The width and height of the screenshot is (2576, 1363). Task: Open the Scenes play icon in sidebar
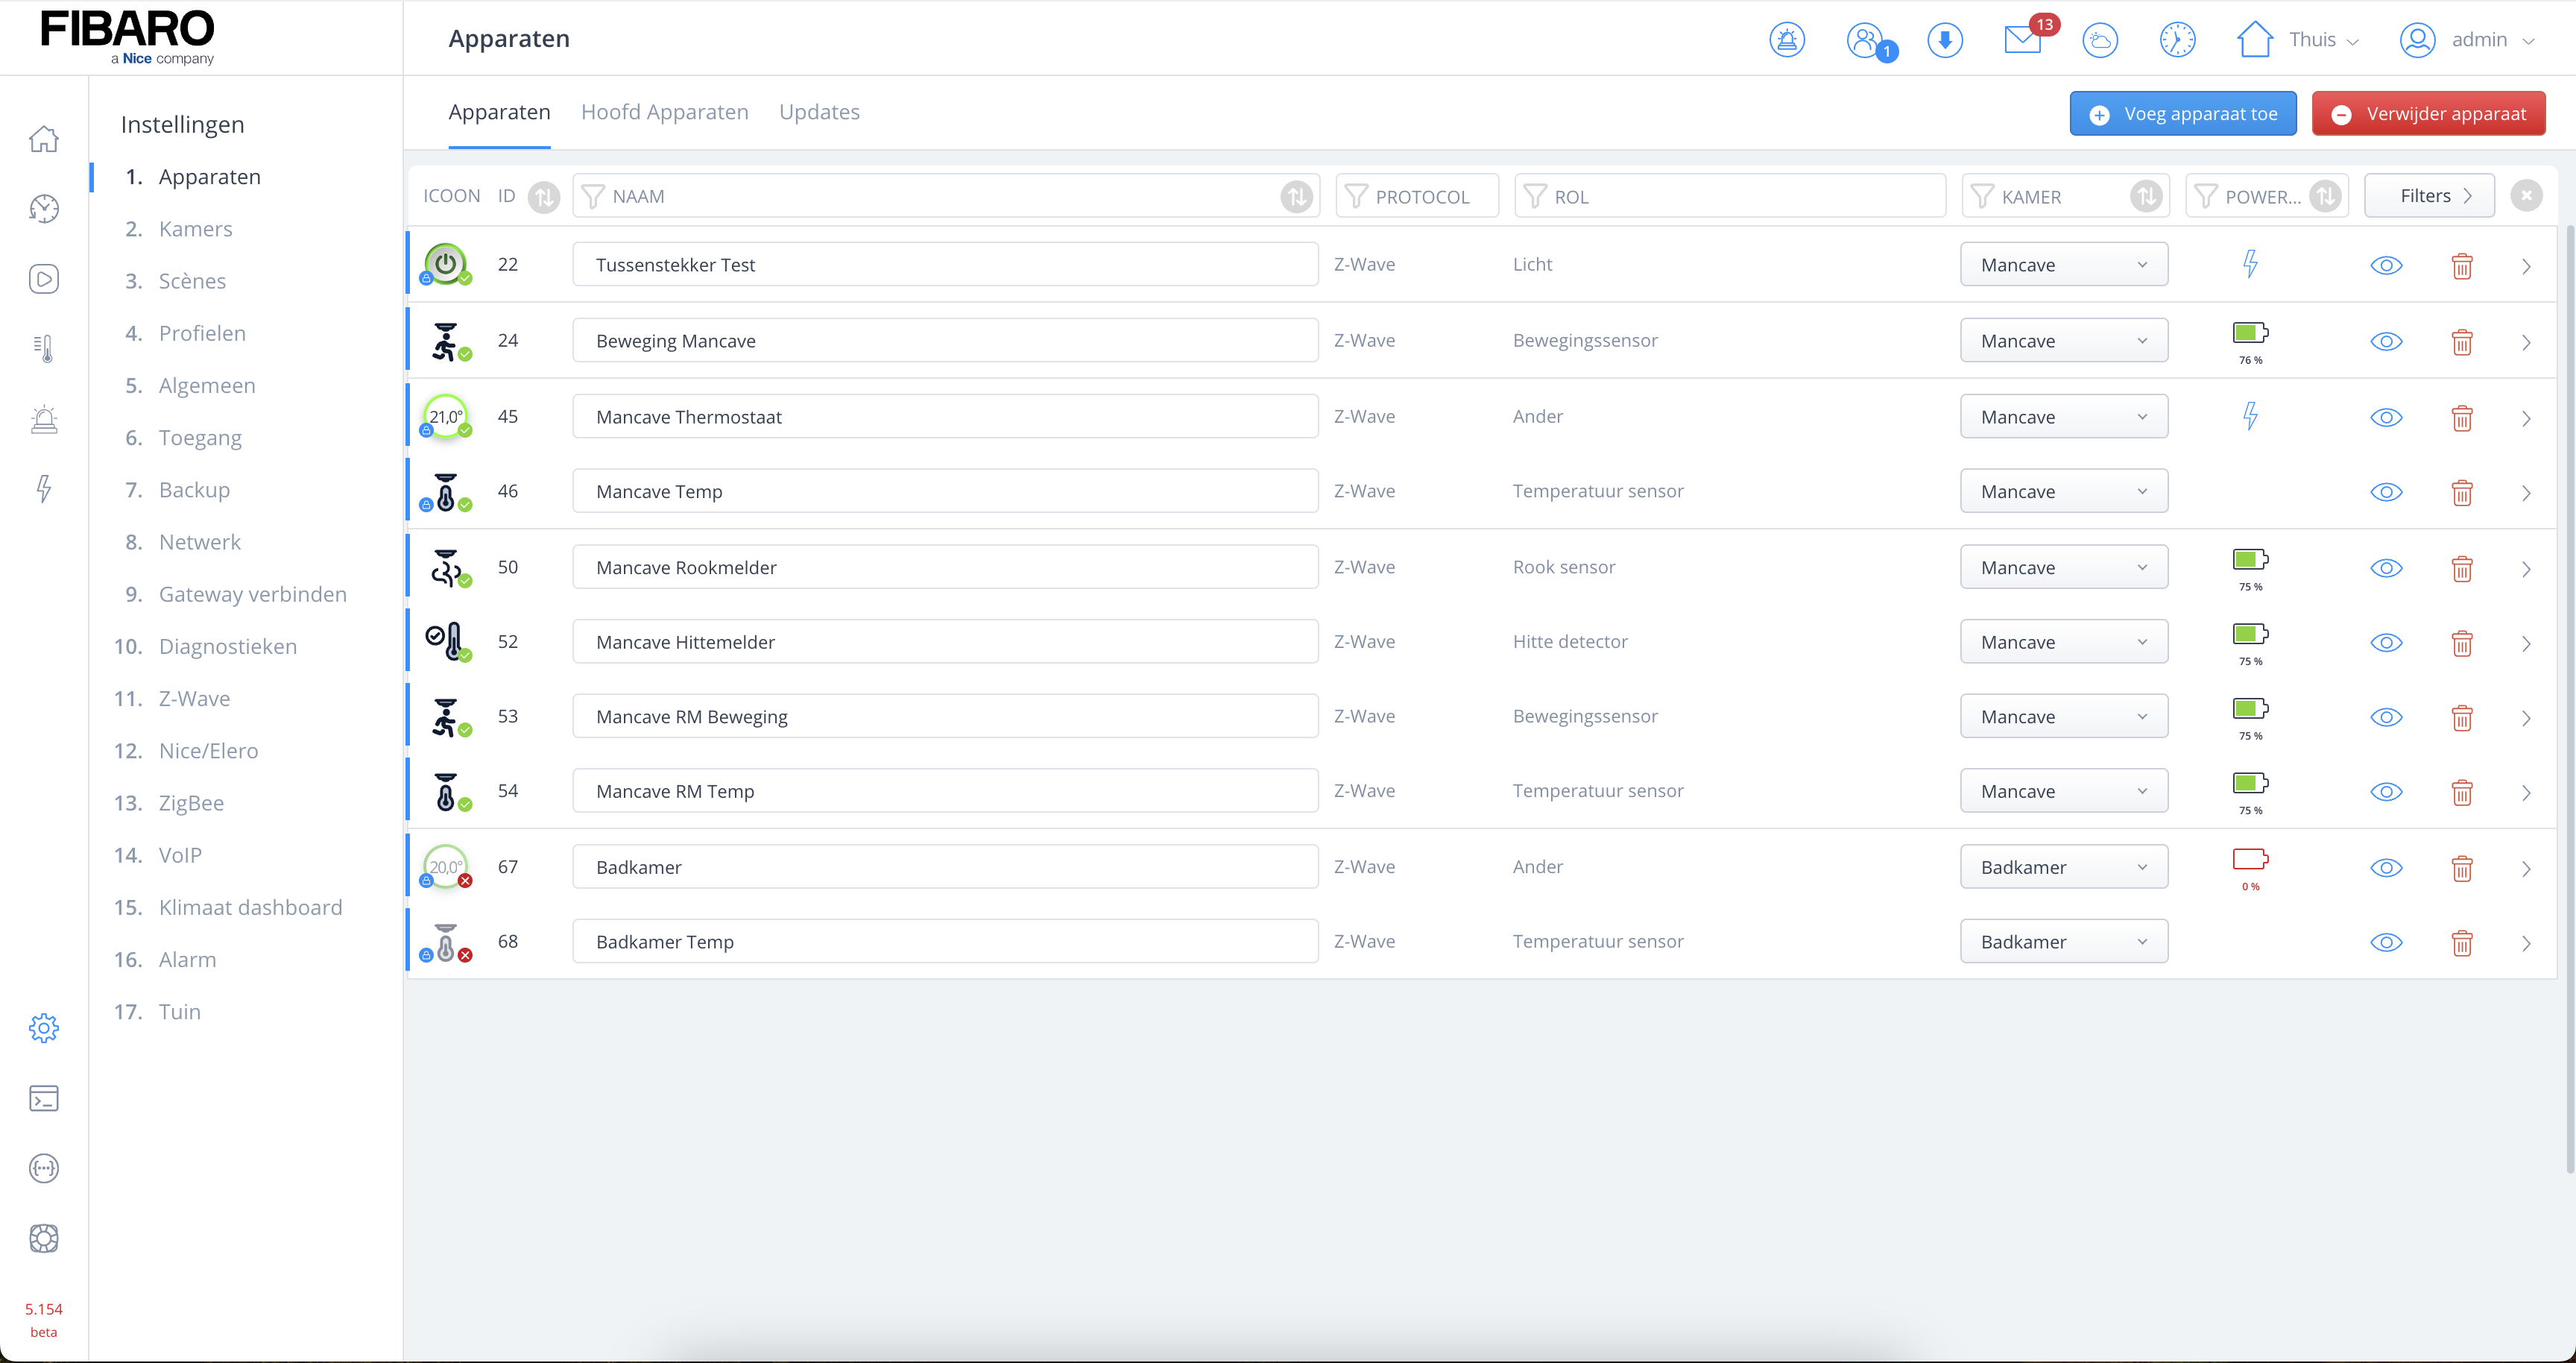(44, 279)
